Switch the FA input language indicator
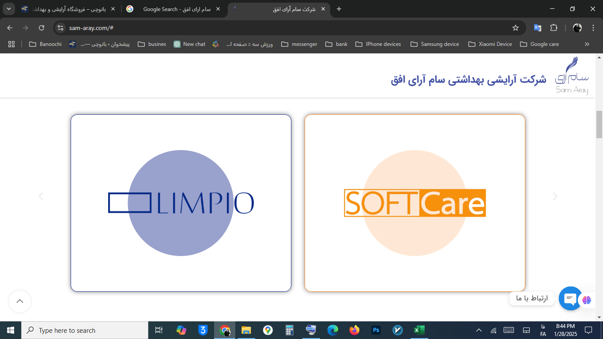Screen dimensions: 603x339 (x=543, y=330)
